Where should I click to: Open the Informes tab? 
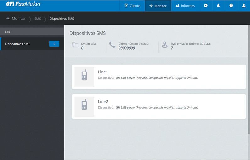point(185,6)
